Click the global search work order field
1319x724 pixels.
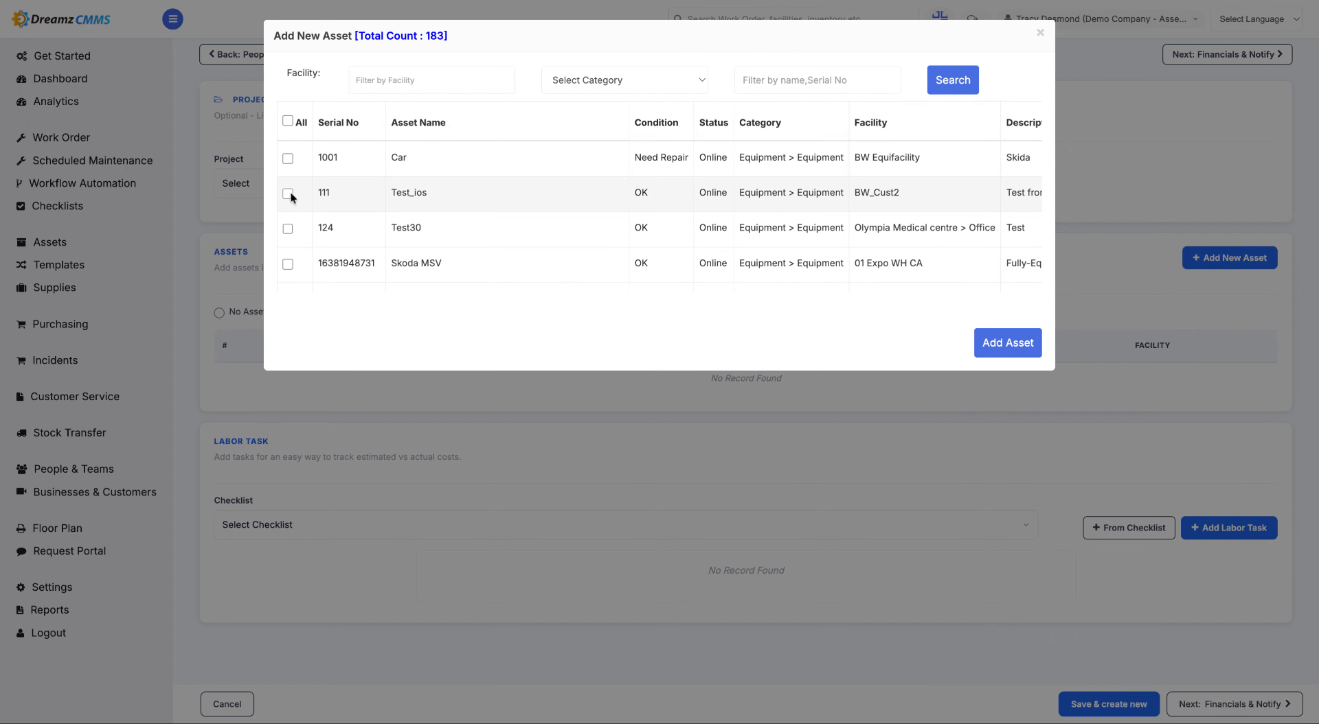tap(793, 18)
